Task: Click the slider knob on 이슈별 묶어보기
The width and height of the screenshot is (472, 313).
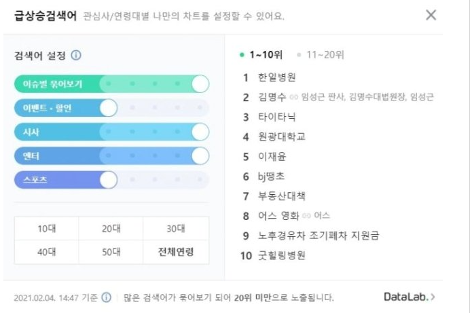Action: click(x=200, y=84)
